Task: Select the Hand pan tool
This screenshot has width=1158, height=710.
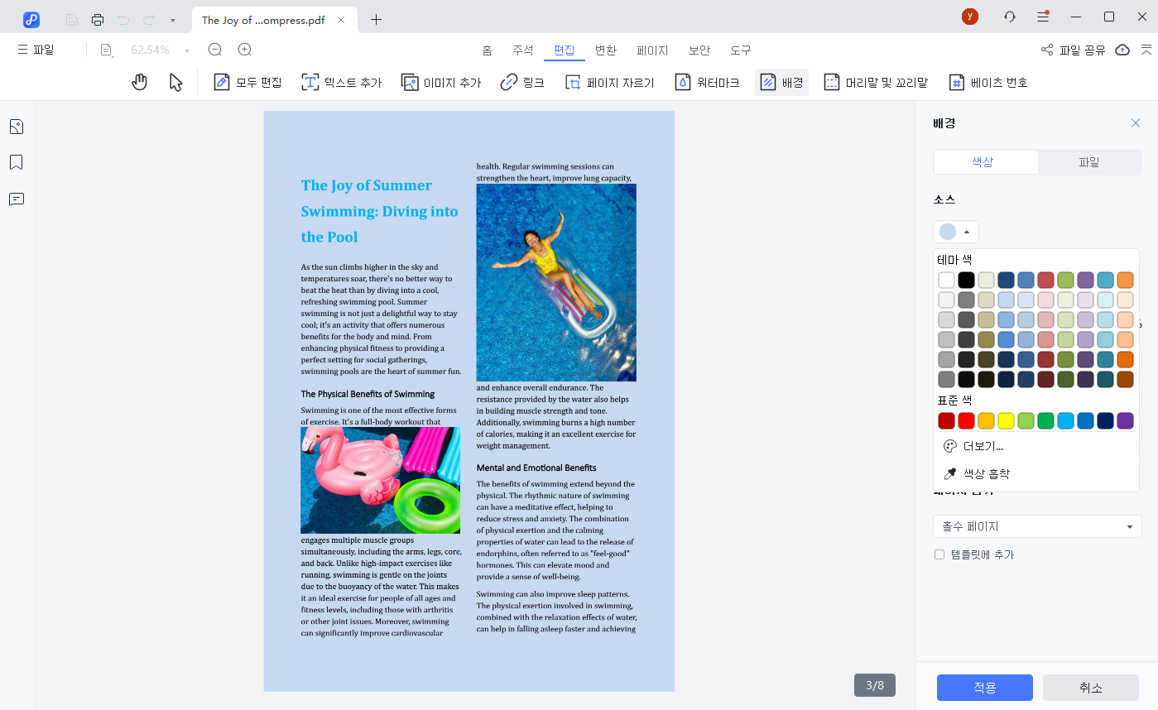Action: [x=140, y=82]
